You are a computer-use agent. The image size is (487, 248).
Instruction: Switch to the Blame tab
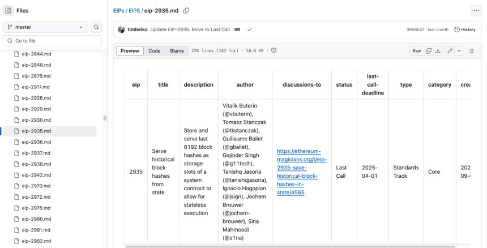click(x=177, y=51)
